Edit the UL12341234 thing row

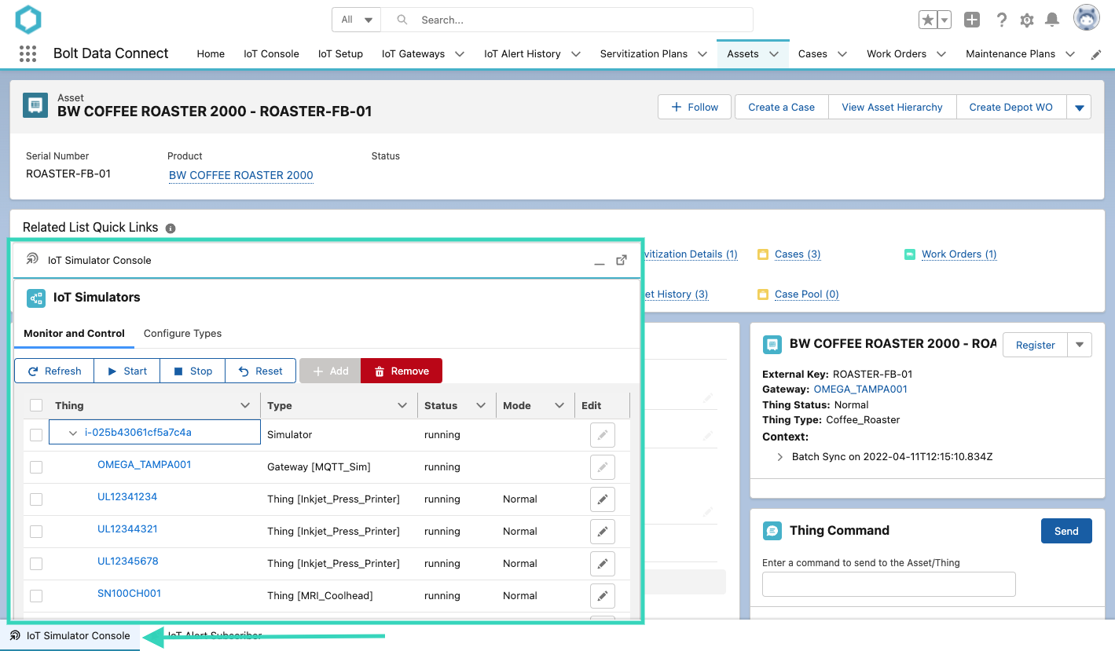603,499
